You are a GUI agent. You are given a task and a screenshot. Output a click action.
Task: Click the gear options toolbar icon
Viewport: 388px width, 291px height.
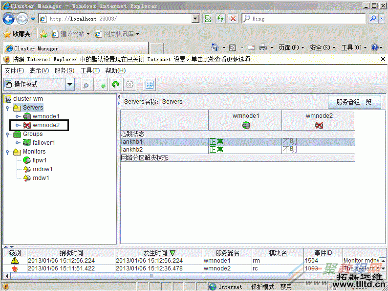[129, 85]
